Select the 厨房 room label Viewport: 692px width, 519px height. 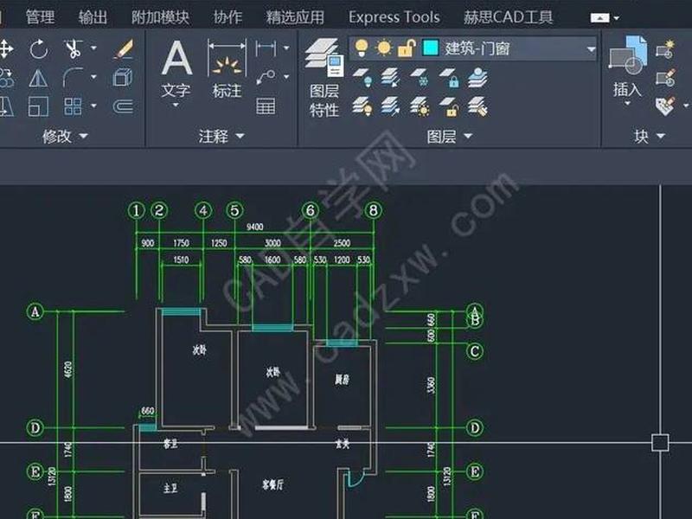(342, 380)
